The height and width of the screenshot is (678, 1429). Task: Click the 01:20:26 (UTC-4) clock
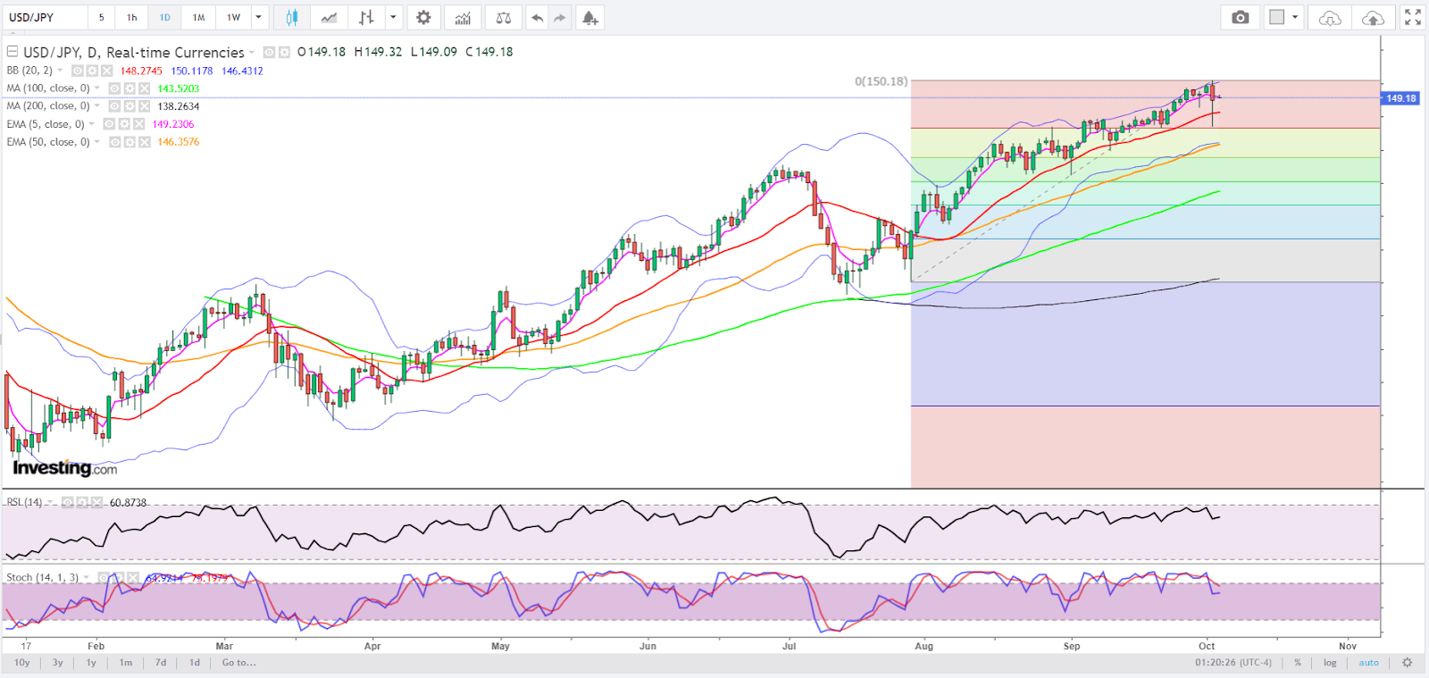coord(1233,663)
